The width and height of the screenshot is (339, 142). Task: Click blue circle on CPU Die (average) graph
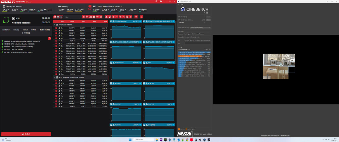click(x=140, y=22)
